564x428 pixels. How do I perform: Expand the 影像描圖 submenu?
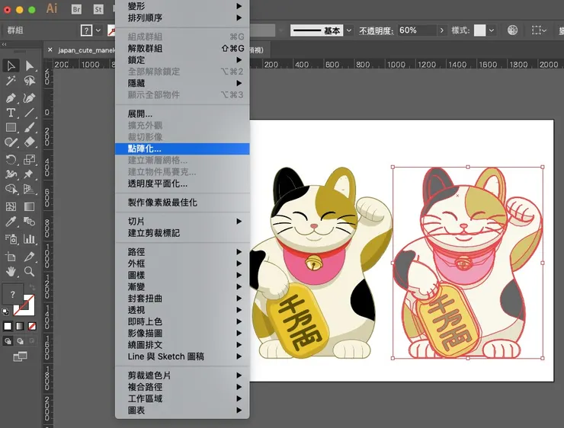(182, 333)
